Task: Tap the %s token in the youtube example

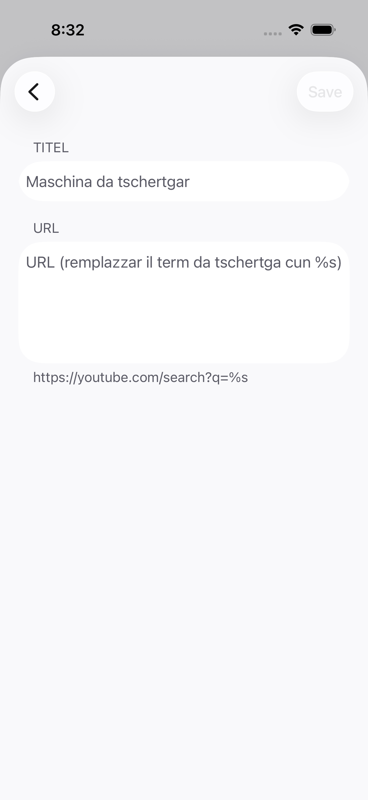Action: (x=239, y=377)
